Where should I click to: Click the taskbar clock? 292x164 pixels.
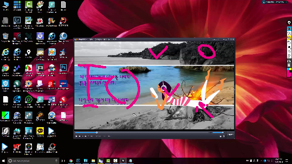278,161
